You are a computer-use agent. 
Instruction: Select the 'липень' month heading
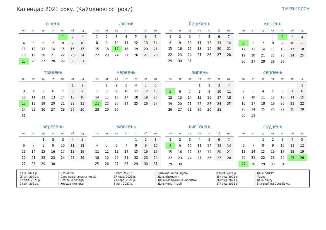coord(199,72)
